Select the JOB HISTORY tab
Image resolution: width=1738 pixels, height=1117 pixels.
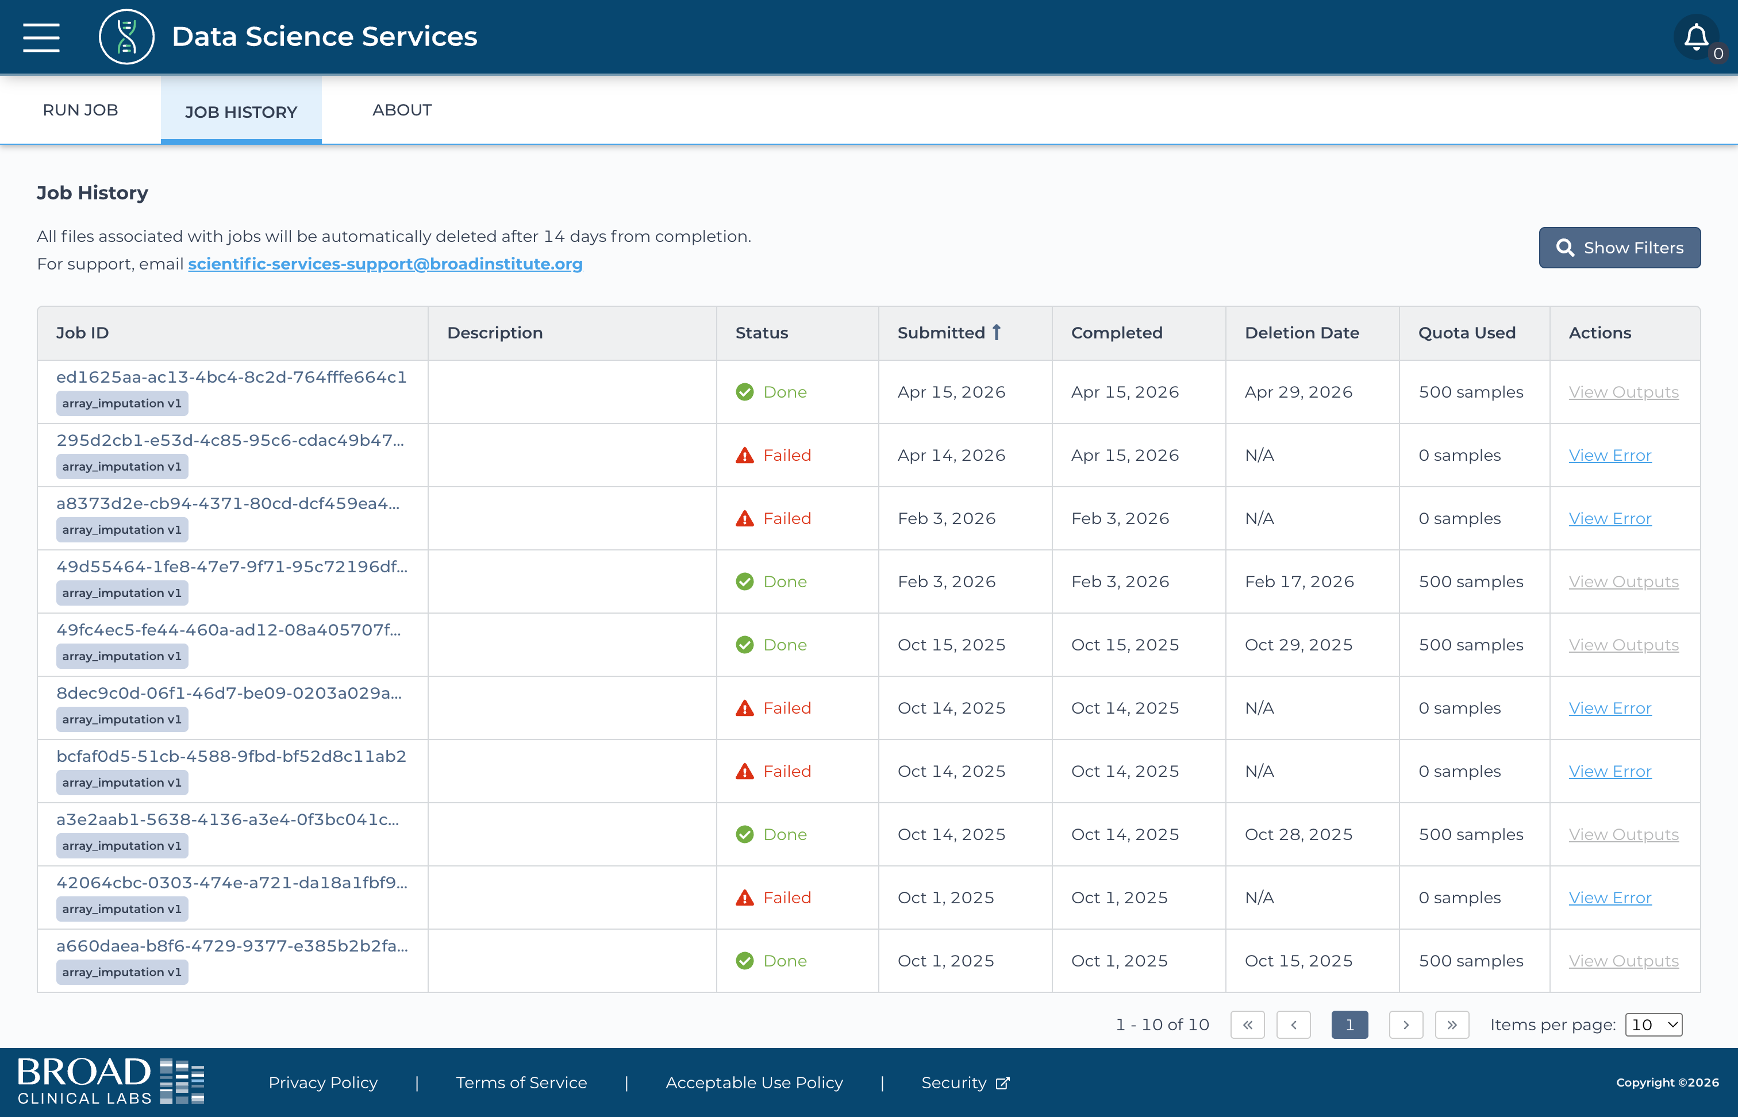pos(241,111)
